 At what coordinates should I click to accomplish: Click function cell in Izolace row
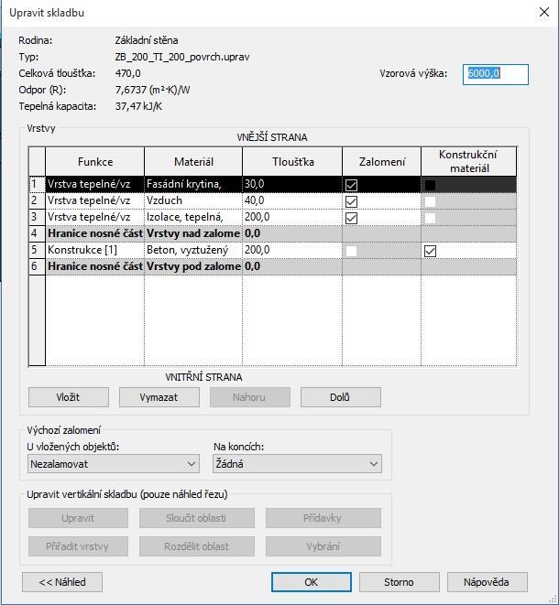point(94,217)
